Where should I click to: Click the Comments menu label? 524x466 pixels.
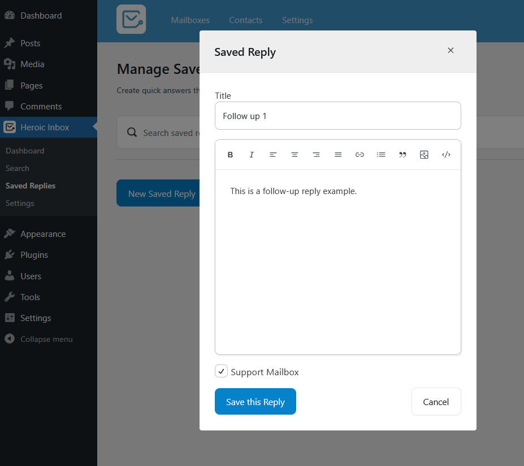tap(41, 107)
